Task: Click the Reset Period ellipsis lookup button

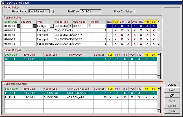Action: pos(51,12)
